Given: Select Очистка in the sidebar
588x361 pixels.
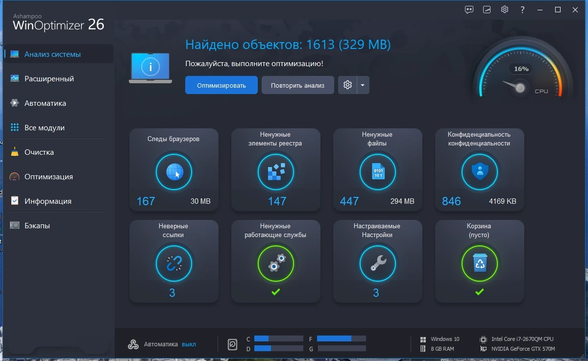Looking at the screenshot, I should pyautogui.click(x=59, y=152).
